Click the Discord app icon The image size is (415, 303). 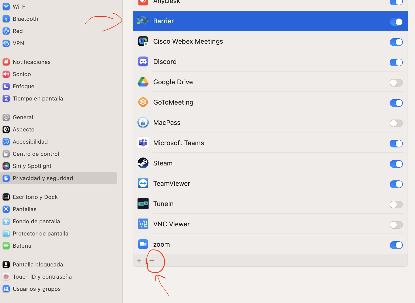pos(143,61)
